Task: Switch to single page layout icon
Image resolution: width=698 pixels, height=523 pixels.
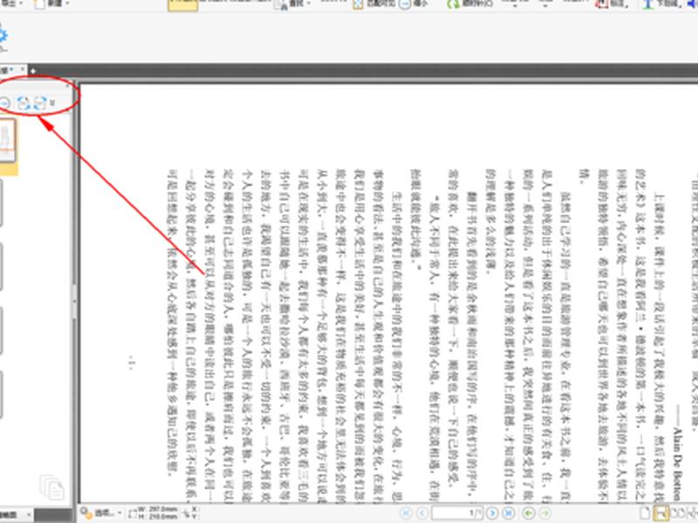Action: pos(644,513)
